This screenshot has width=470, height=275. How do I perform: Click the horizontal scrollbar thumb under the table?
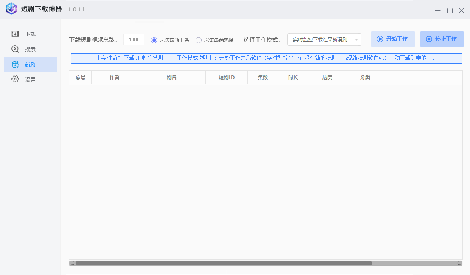[224, 263]
